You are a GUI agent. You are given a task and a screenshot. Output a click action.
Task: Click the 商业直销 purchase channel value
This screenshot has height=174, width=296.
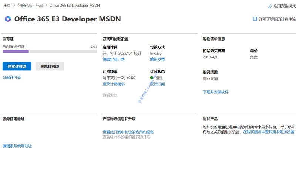click(210, 78)
